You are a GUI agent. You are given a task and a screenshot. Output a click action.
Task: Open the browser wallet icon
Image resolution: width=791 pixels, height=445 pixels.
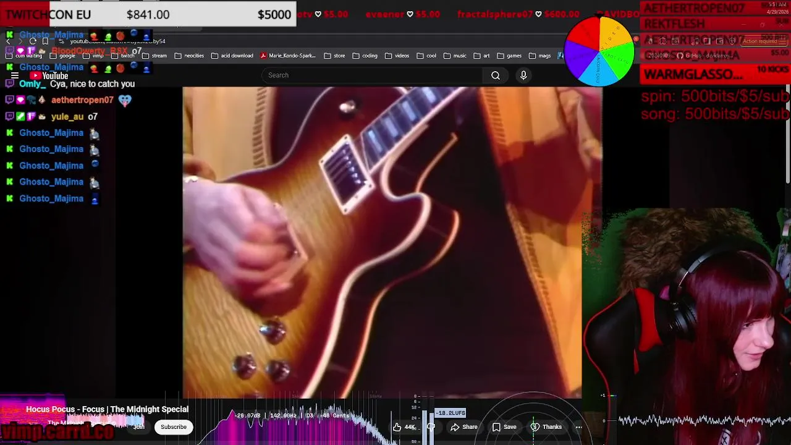click(719, 41)
